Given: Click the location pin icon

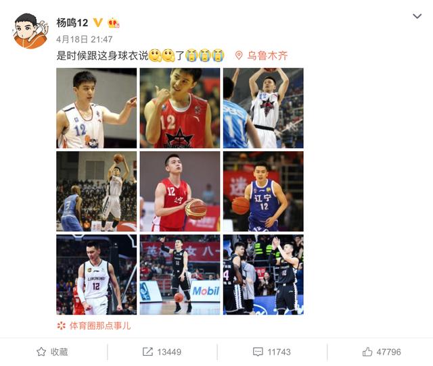Looking at the screenshot, I should pyautogui.click(x=239, y=55).
